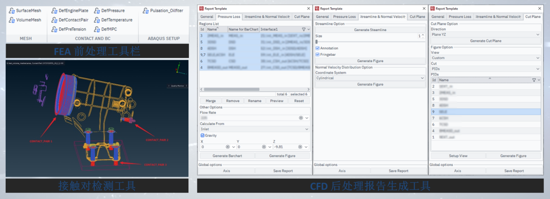Click the Reset button

[299, 101]
